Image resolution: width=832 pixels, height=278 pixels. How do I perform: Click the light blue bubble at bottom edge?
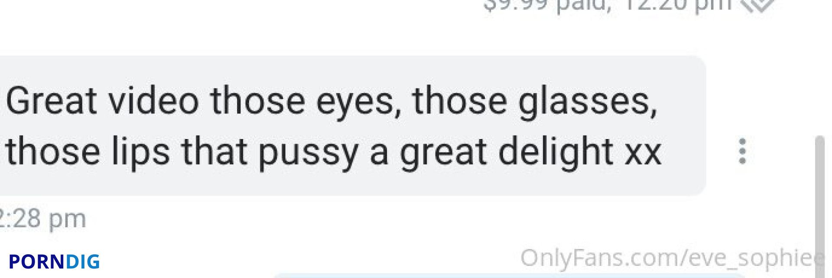509,275
